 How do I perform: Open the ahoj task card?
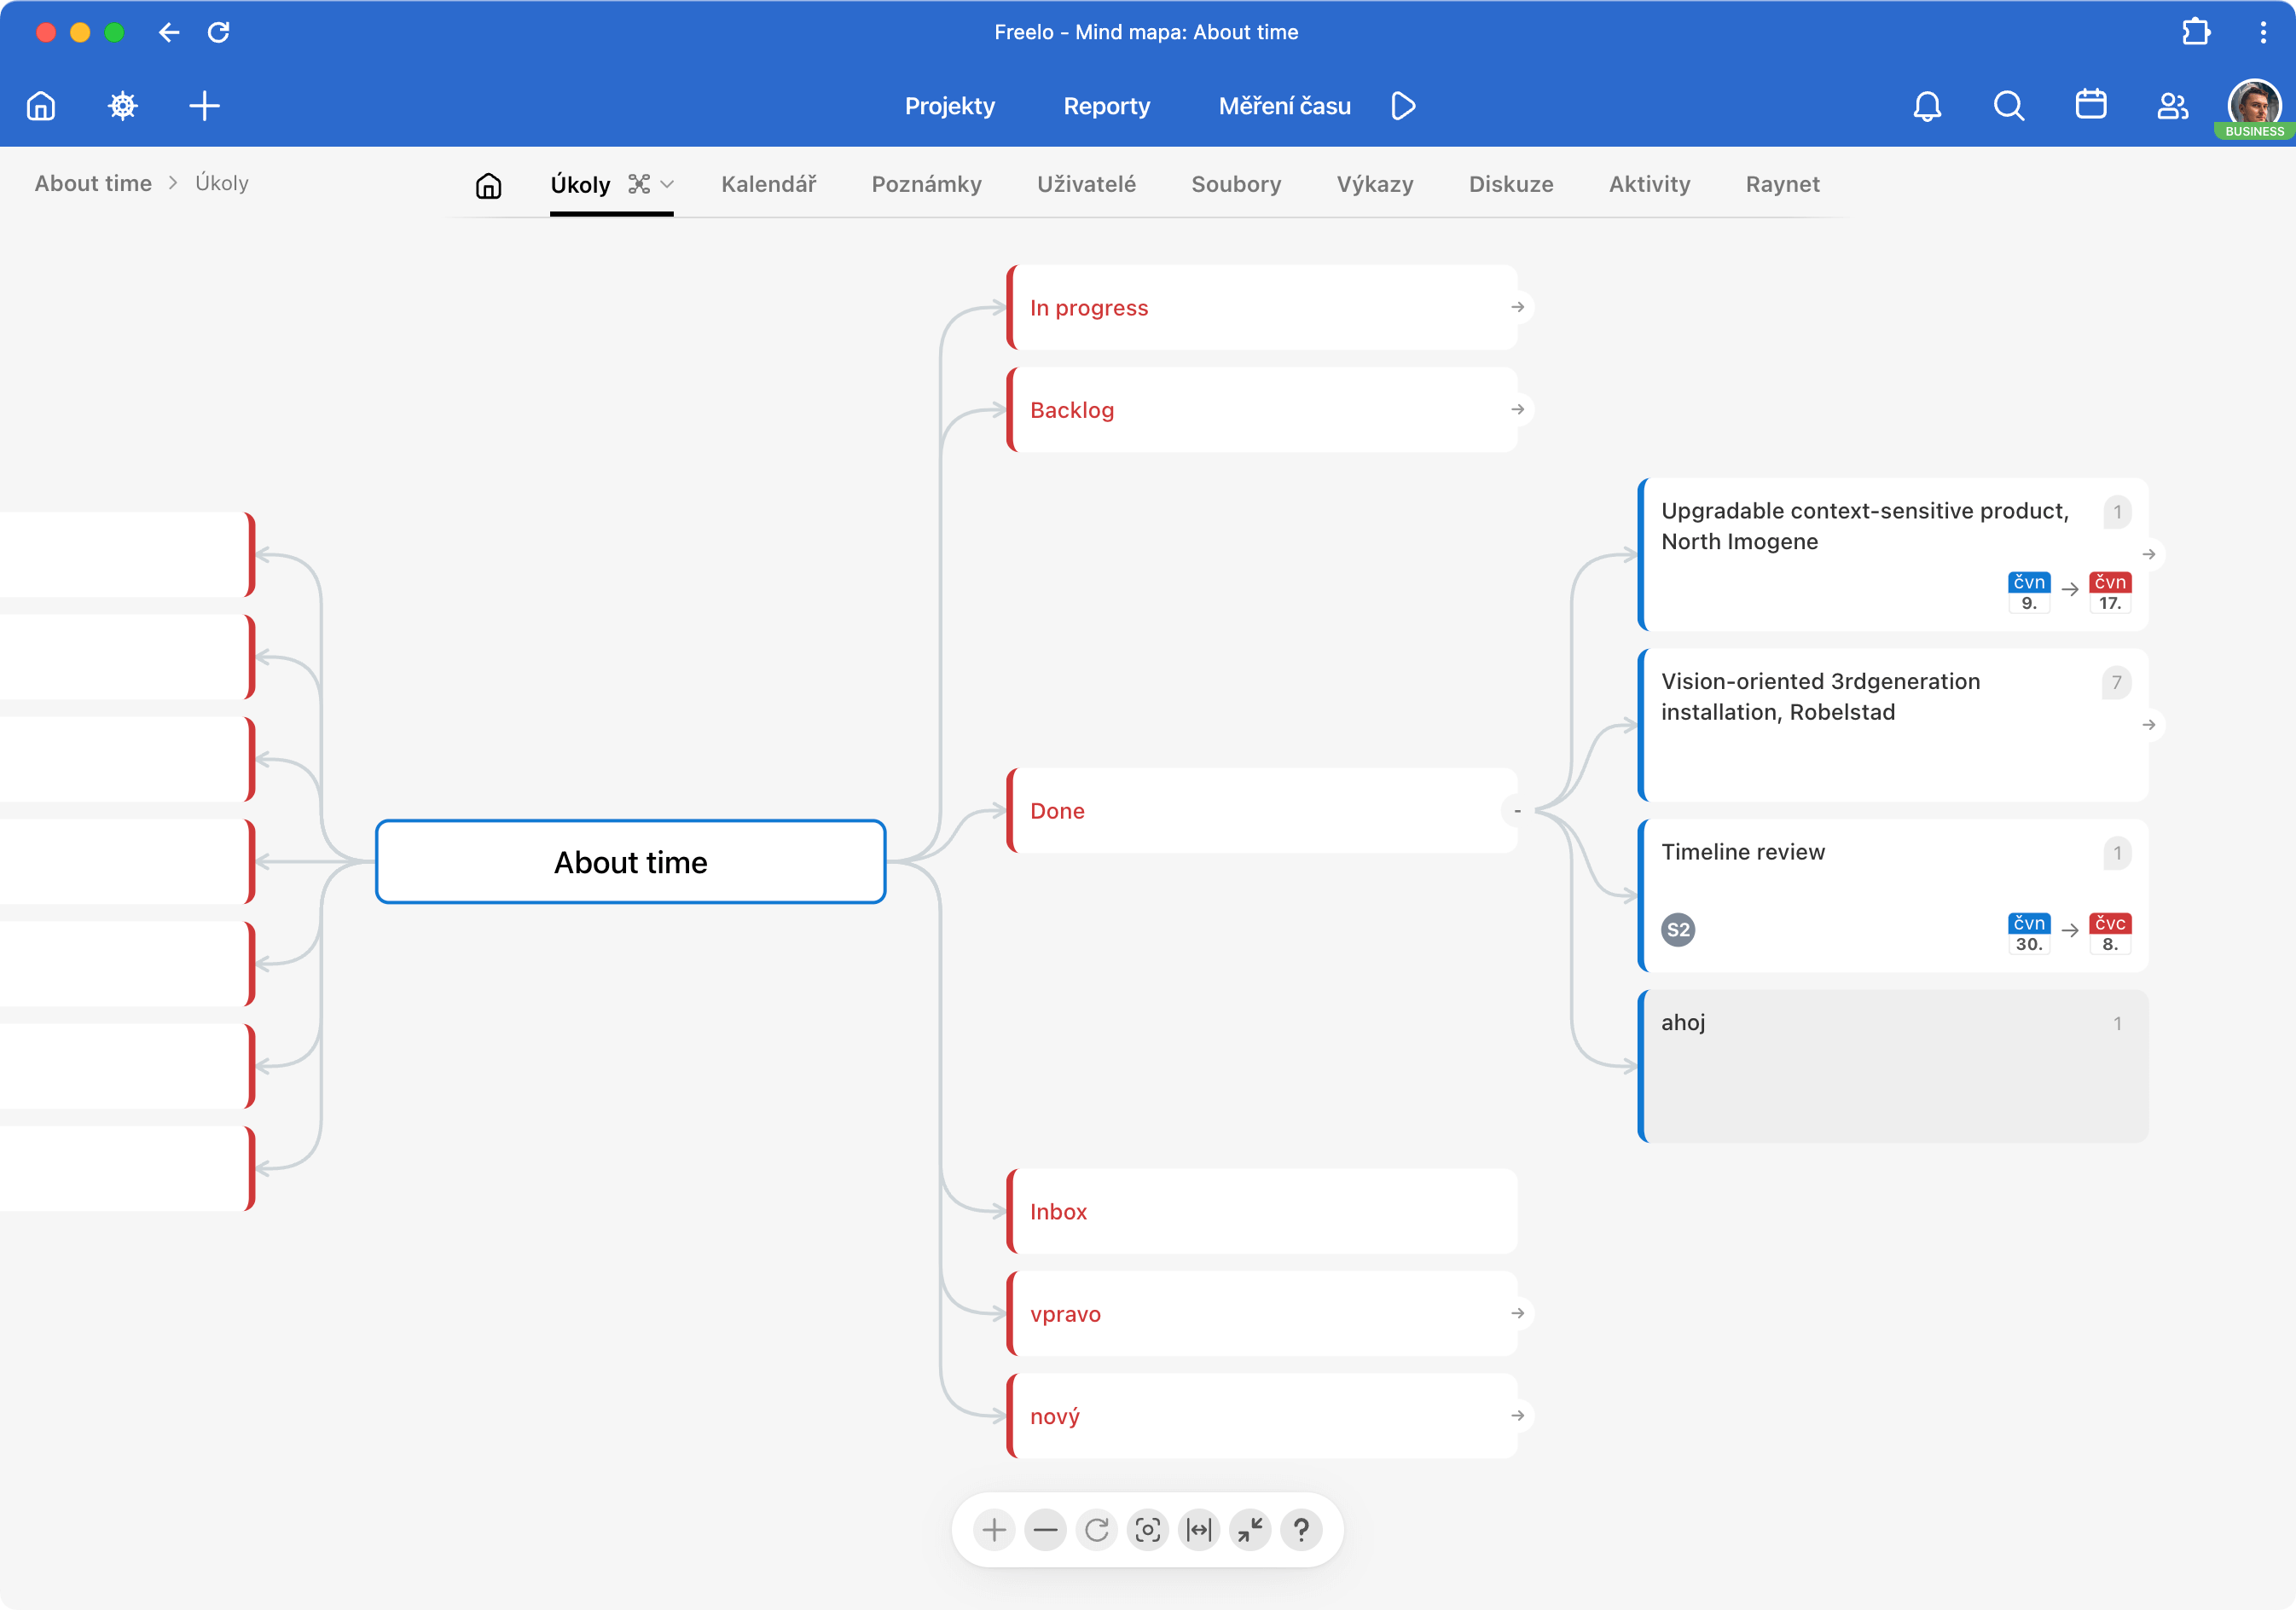(x=1892, y=1066)
